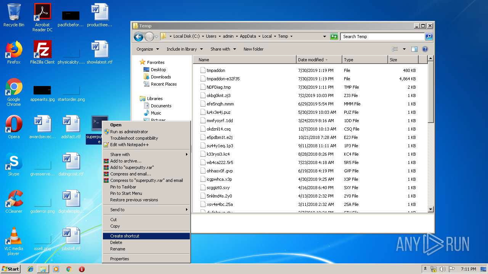488x274 pixels.
Task: Select jobstell.rtf desktop file
Action: coord(71,239)
